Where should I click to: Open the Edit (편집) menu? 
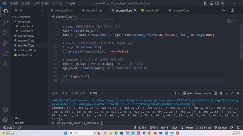[26, 3]
